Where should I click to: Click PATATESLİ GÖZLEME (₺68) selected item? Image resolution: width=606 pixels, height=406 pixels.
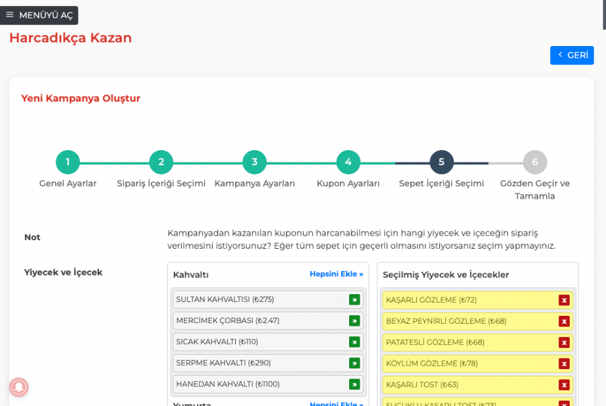[478, 343]
